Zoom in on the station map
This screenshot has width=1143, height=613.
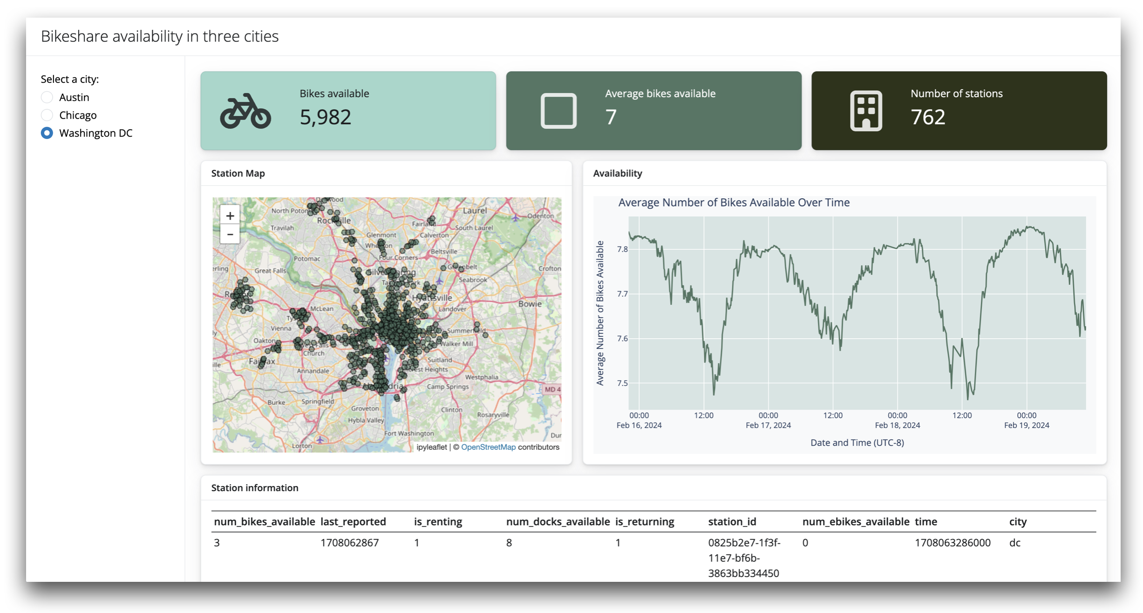click(230, 216)
